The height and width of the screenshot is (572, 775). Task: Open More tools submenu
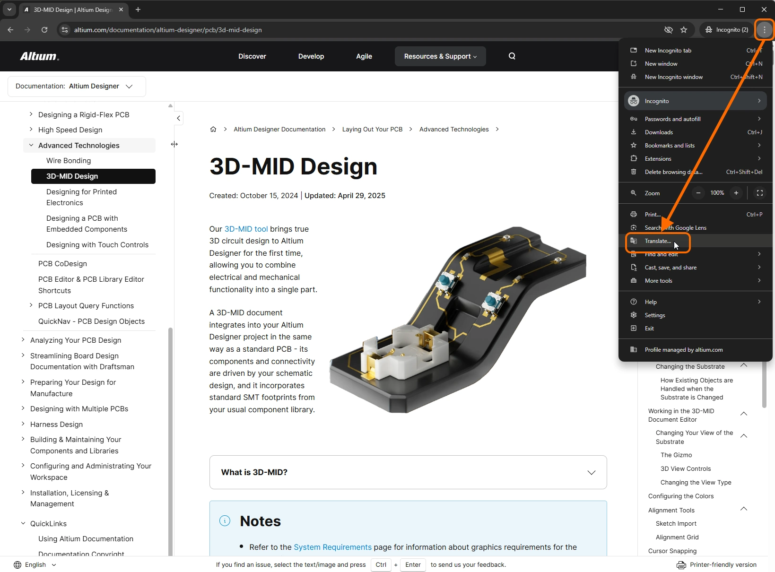click(x=695, y=281)
